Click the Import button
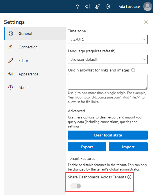This screenshot has width=153, height=195. point(128,147)
